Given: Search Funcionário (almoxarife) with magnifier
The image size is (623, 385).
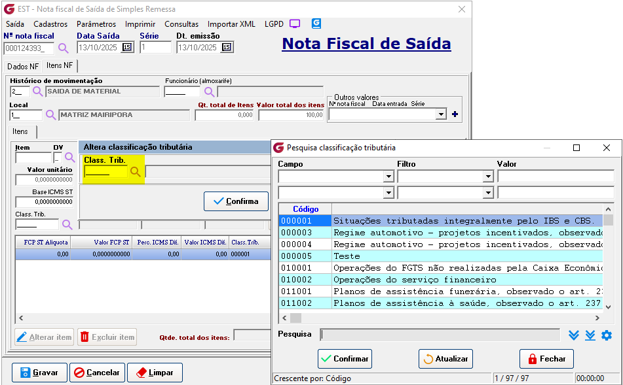Looking at the screenshot, I should point(210,92).
